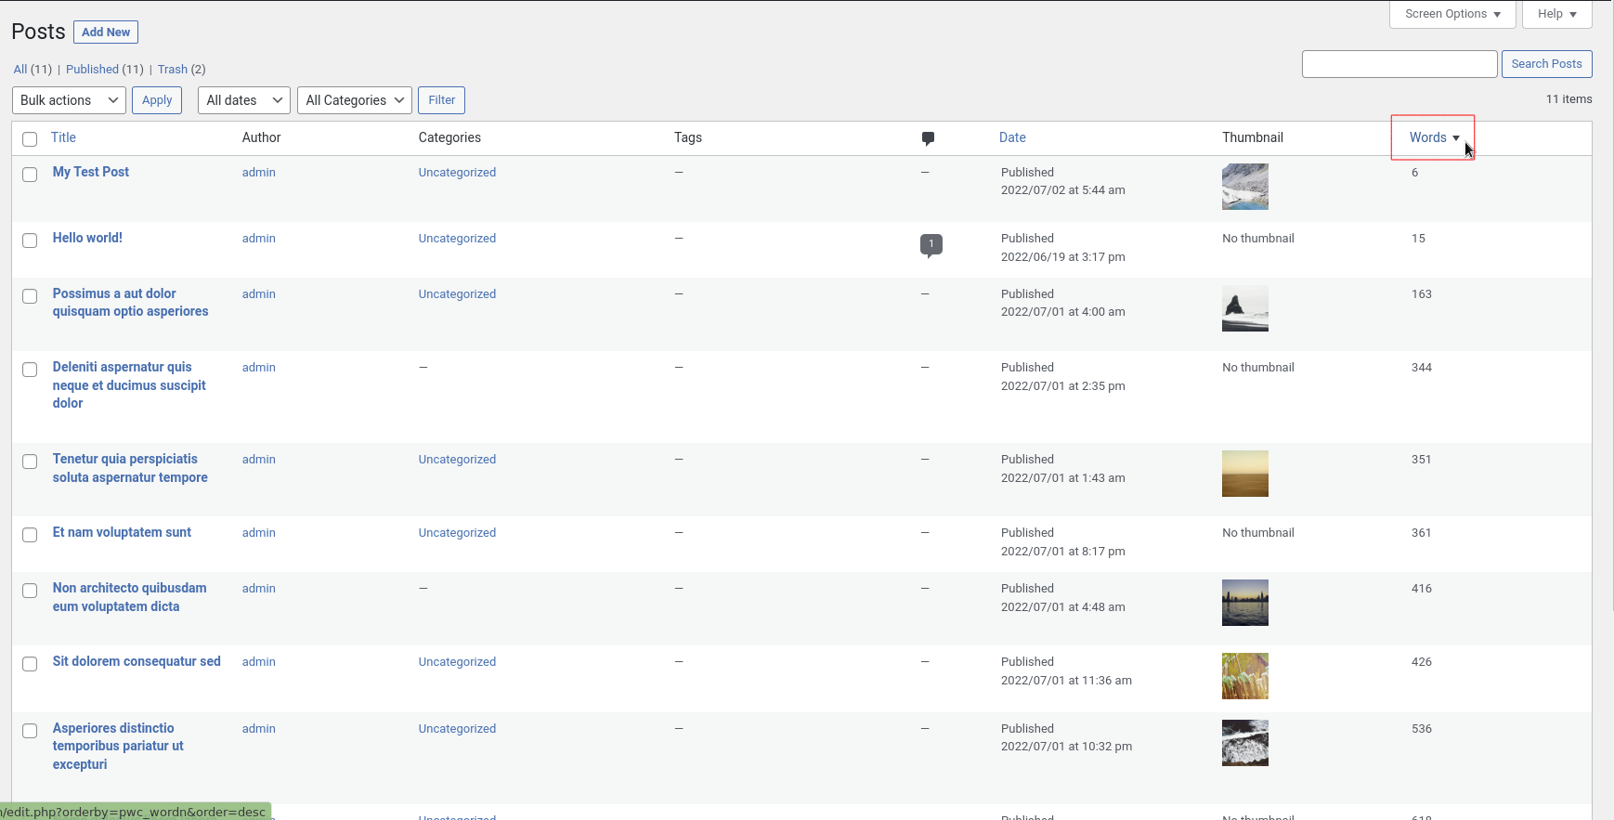This screenshot has width=1614, height=820.
Task: Click the Tenetur quia perspiciatis thumbnail
Action: pos(1244,474)
